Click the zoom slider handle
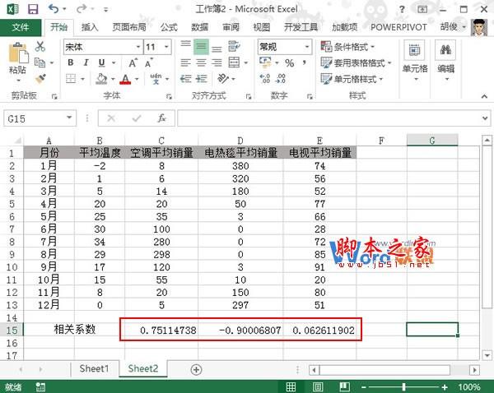 [403, 386]
